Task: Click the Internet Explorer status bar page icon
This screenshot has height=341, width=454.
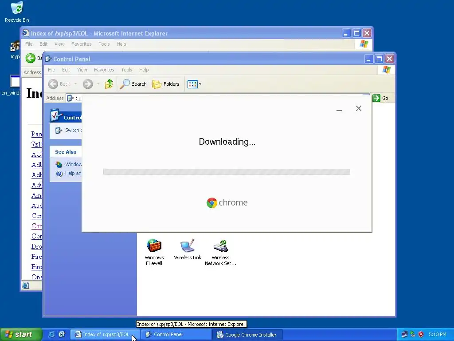Action: click(25, 285)
